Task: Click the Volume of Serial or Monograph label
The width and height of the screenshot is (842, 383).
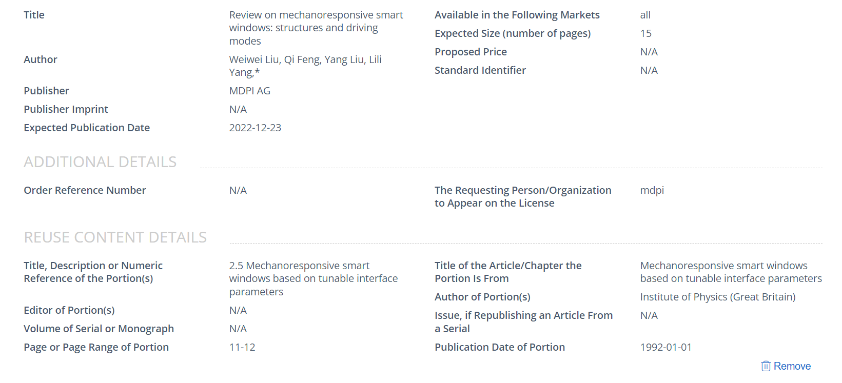Action: 99,329
